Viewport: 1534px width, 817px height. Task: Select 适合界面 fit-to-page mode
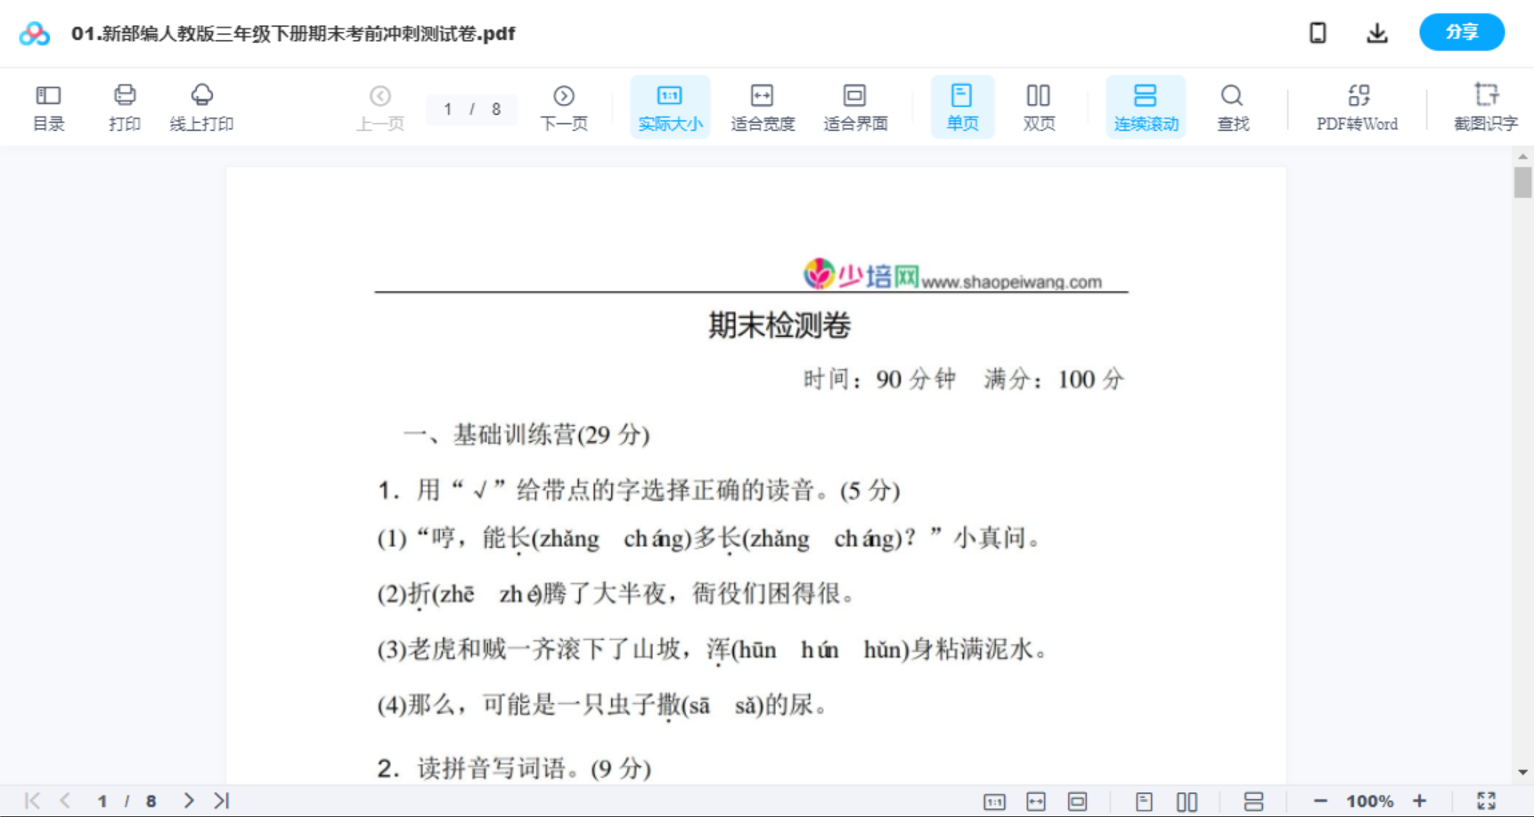pyautogui.click(x=855, y=106)
